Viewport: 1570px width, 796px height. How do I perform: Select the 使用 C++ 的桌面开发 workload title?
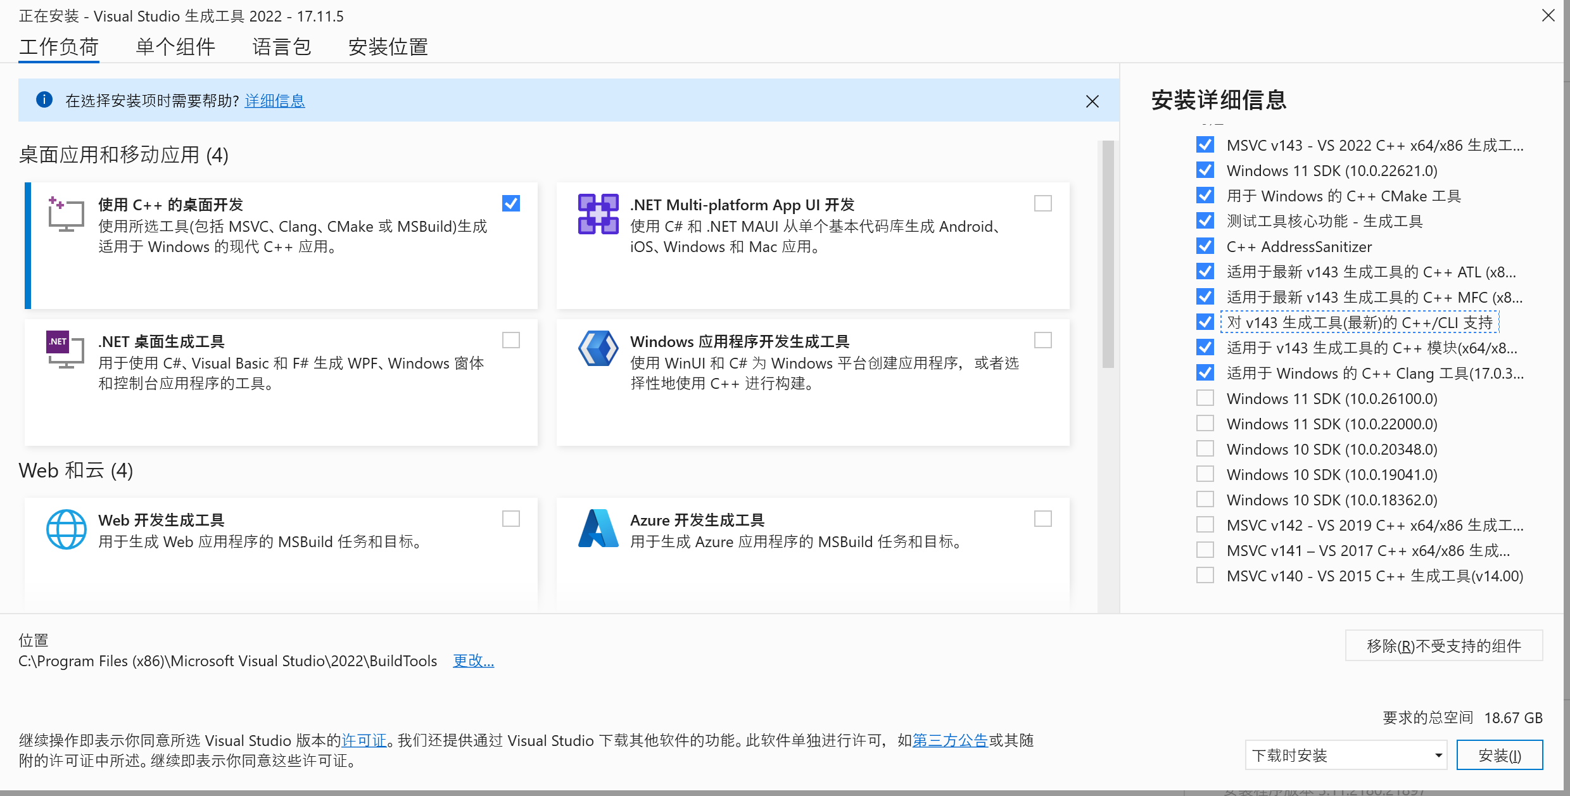[171, 205]
